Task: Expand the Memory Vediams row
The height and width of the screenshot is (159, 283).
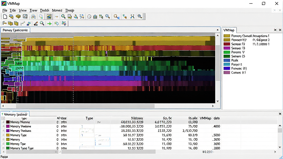Action: point(3,131)
